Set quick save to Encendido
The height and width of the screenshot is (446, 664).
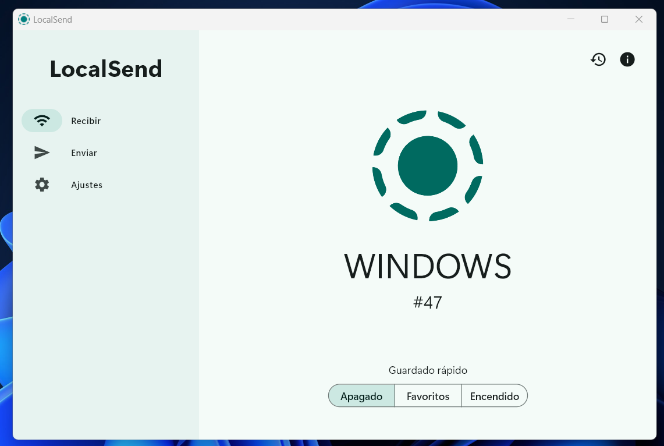tap(494, 395)
